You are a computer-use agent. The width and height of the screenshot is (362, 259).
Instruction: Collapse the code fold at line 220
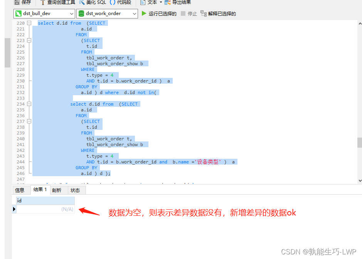pos(29,23)
